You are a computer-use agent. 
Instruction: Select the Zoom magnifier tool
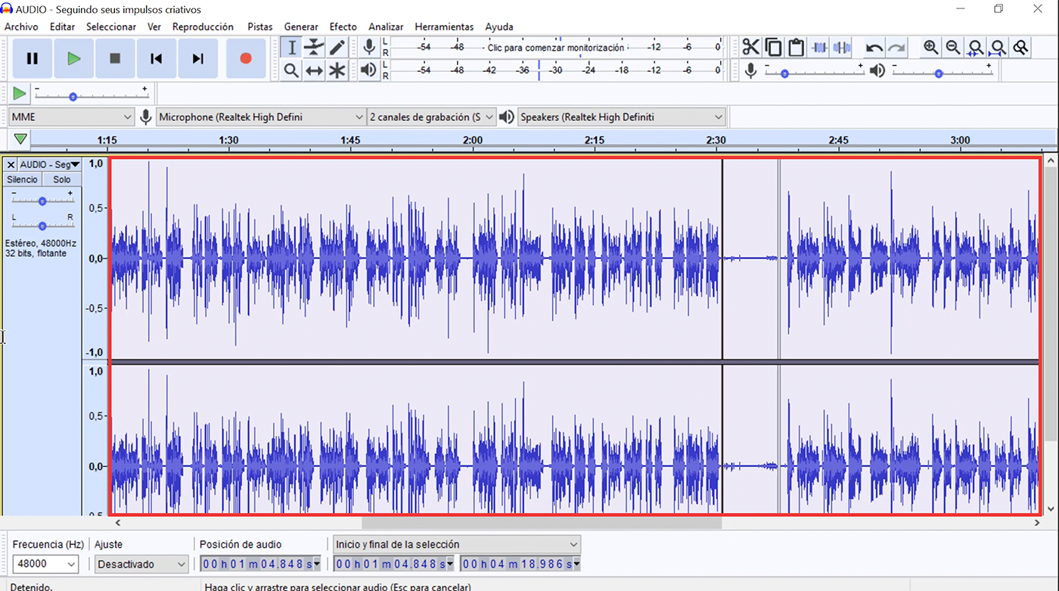click(291, 70)
